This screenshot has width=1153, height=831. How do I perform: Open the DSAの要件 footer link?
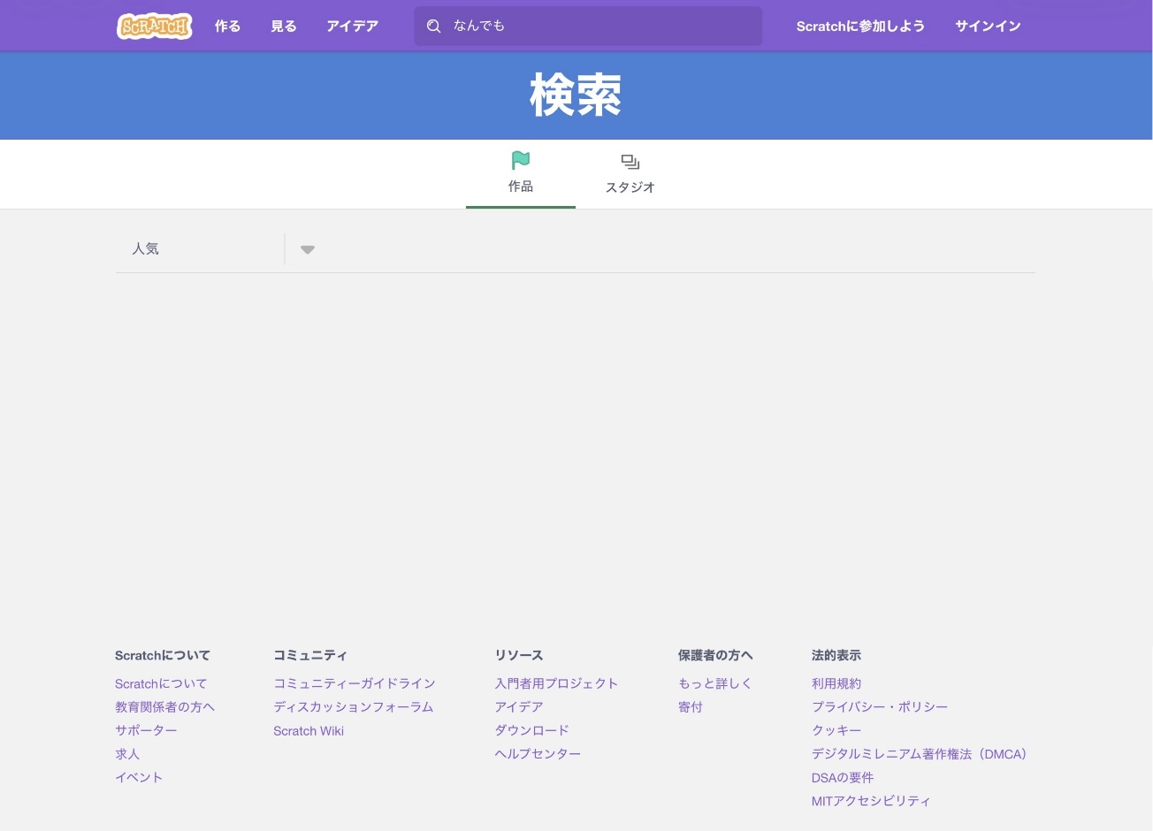pos(843,777)
